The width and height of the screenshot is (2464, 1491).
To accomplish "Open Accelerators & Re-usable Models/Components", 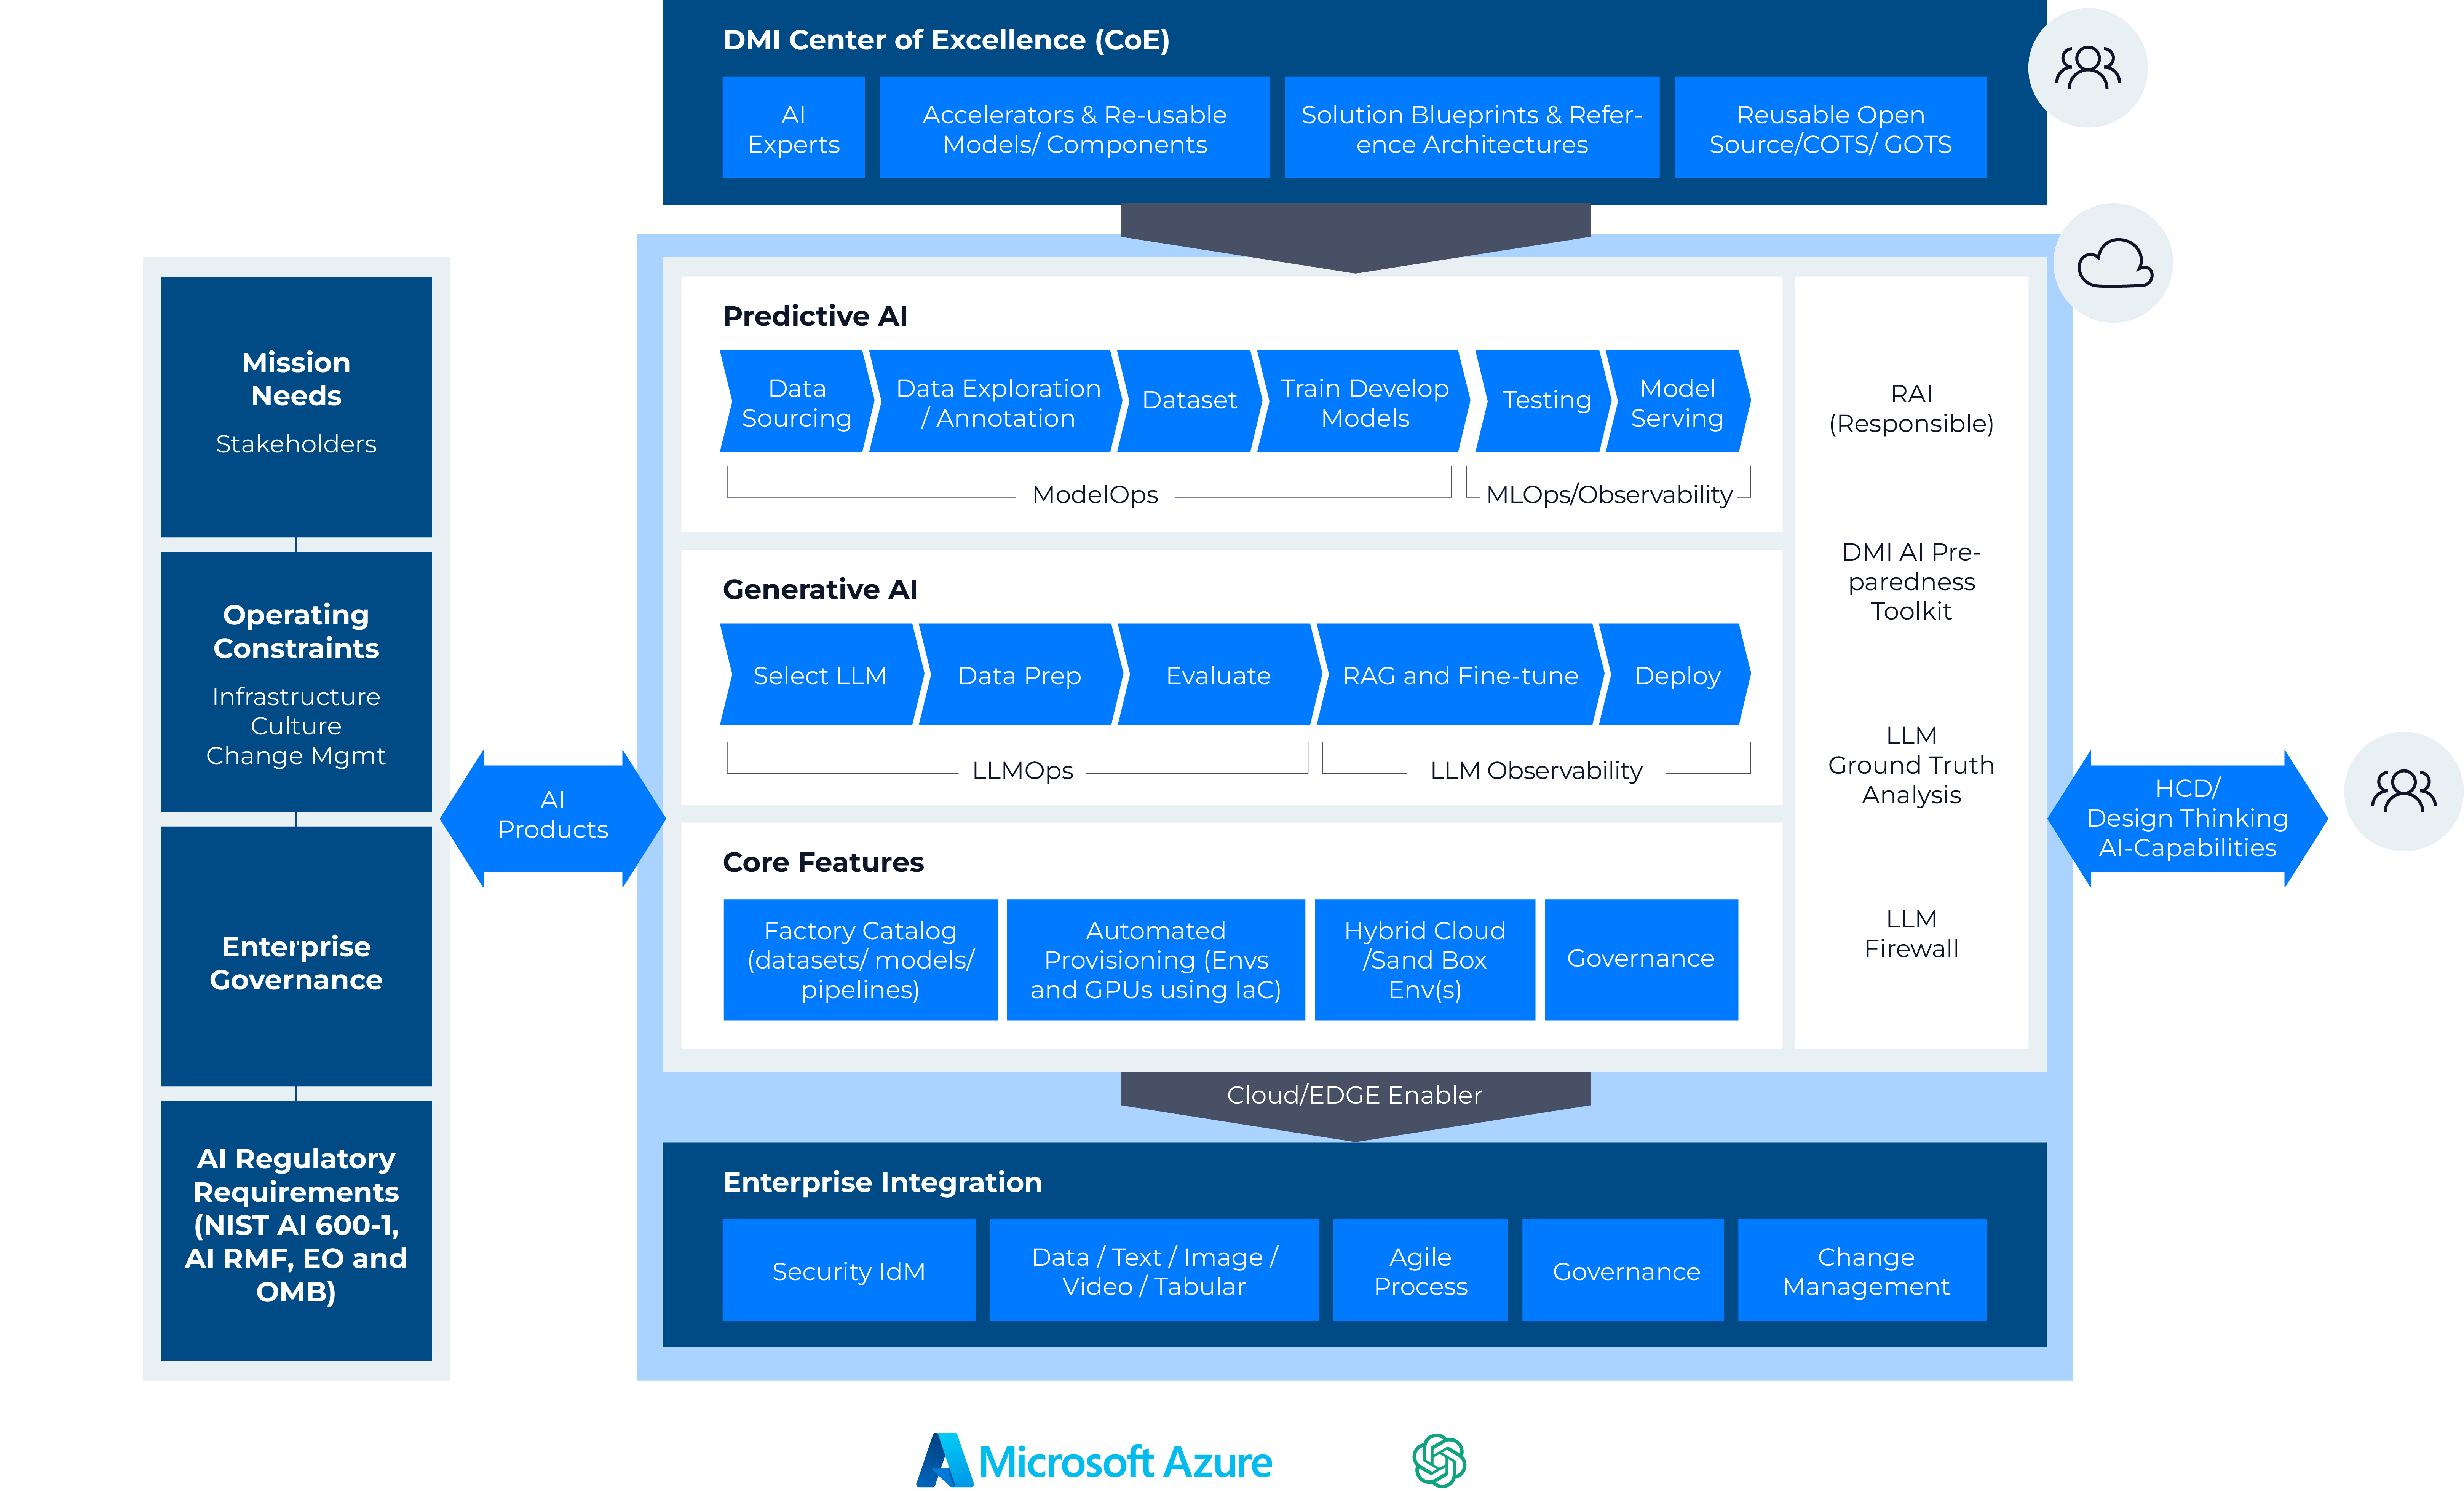I will [1075, 128].
